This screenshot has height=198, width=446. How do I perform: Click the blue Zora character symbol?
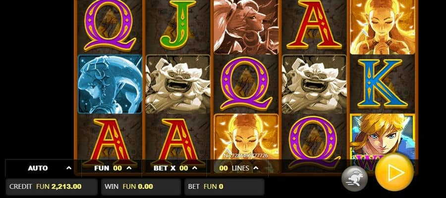110,84
